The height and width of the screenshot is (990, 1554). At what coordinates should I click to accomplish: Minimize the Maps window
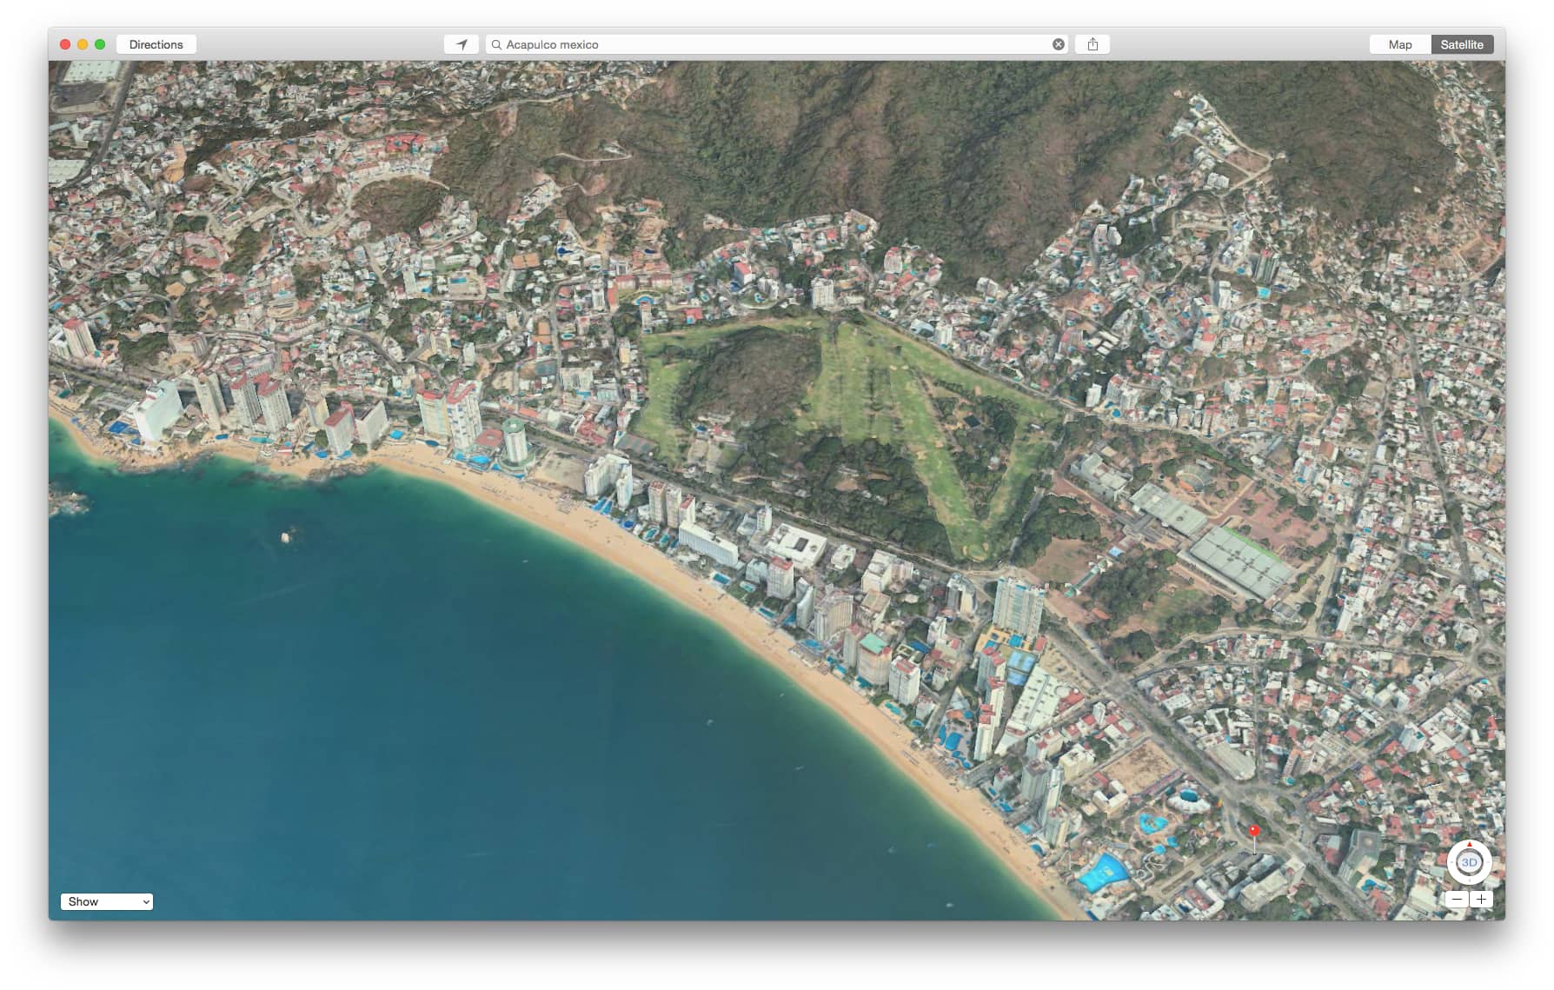83,44
